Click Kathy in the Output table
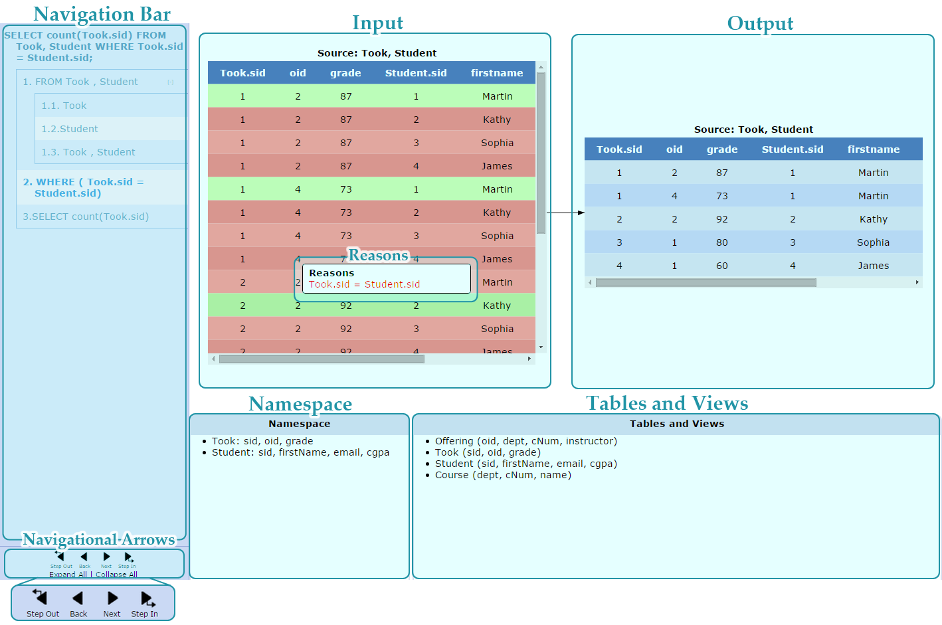The height and width of the screenshot is (625, 942). point(874,219)
